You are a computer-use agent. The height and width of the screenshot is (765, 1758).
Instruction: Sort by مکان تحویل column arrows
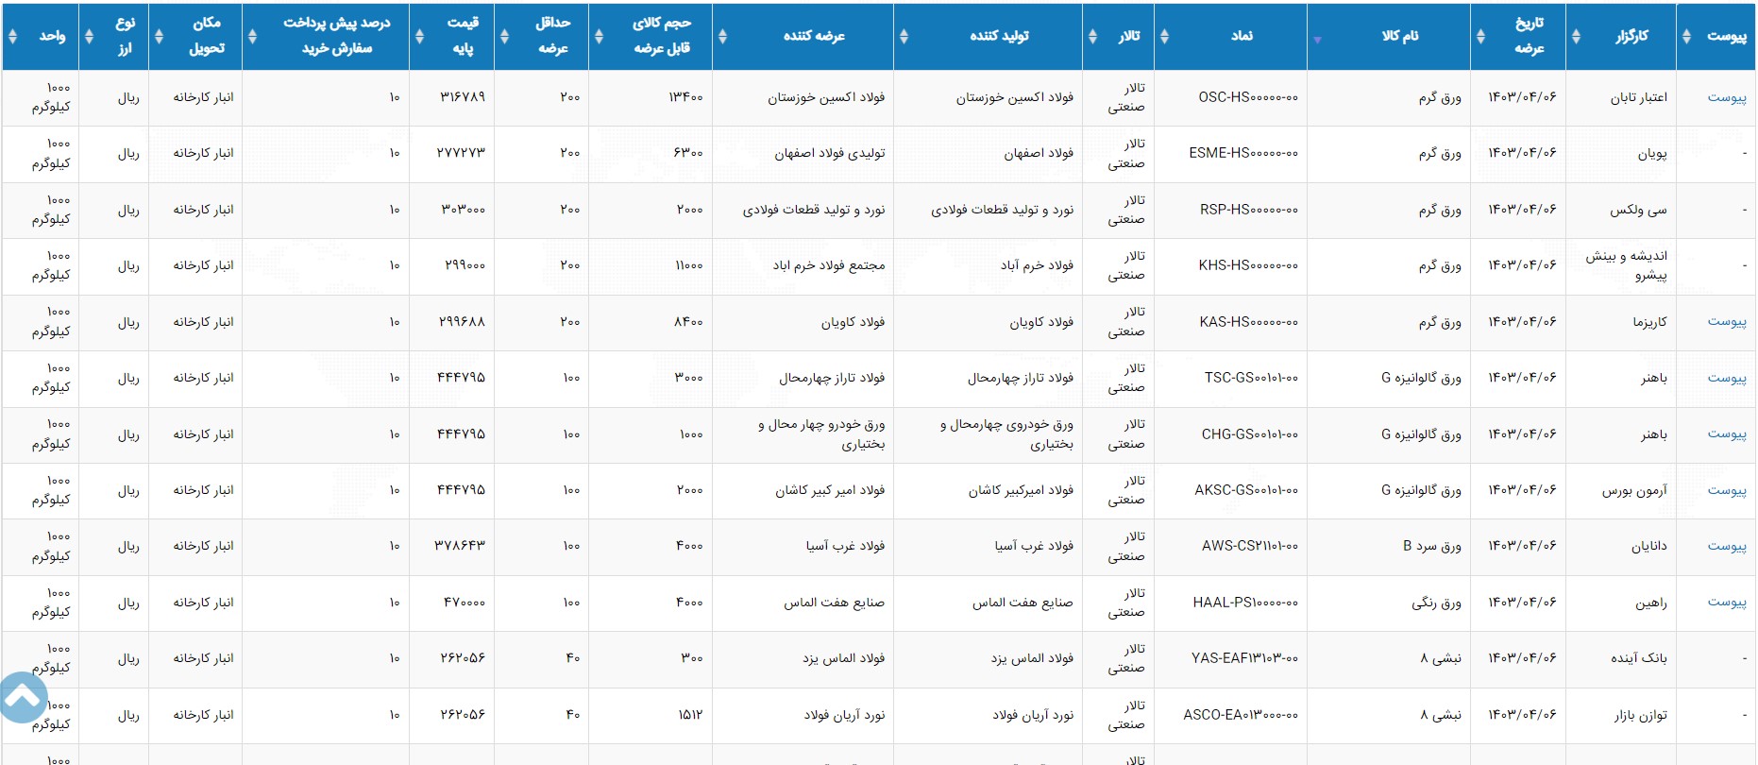pyautogui.click(x=159, y=37)
